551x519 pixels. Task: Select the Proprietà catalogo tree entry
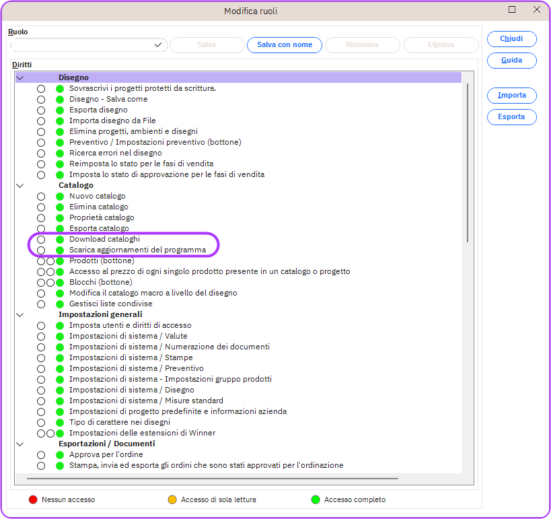coord(102,217)
